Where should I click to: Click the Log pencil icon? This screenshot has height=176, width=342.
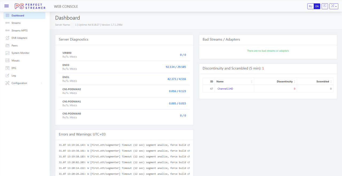pyautogui.click(x=7, y=76)
